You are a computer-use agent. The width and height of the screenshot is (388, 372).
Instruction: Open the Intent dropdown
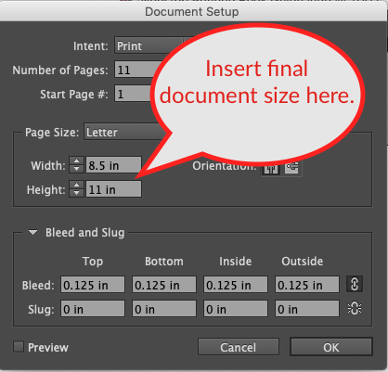(149, 46)
